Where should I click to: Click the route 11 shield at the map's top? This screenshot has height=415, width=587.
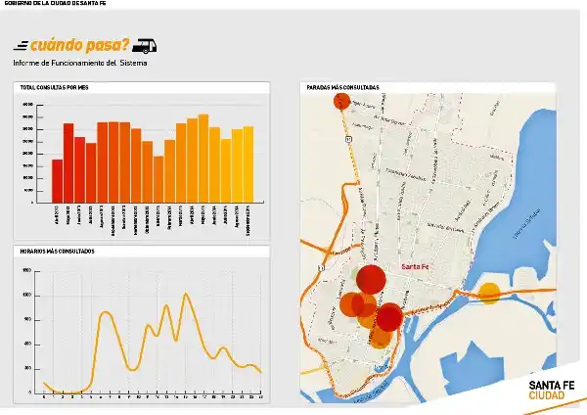[348, 139]
